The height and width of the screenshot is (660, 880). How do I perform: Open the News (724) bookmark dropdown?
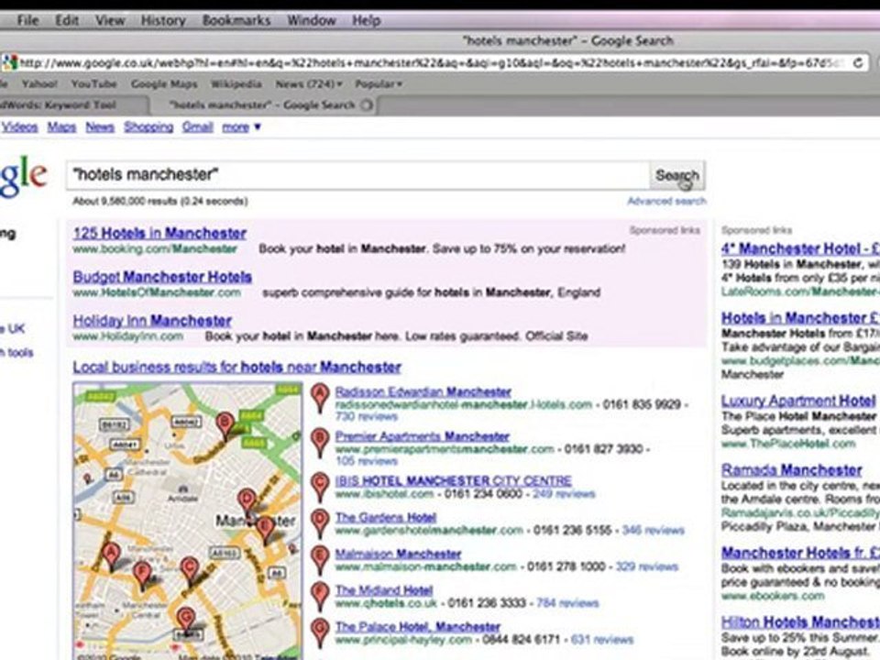pyautogui.click(x=309, y=84)
